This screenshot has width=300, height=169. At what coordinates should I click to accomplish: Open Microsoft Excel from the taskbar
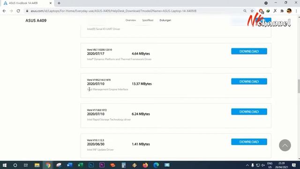[x=80, y=165]
